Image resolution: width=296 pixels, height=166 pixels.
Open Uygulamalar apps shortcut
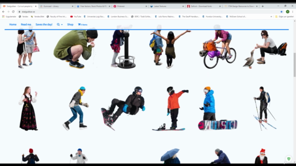pos(9,17)
